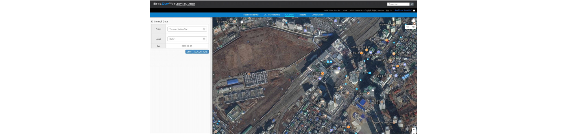Select the IC Control tab
The height and width of the screenshot is (134, 567).
click(289, 15)
